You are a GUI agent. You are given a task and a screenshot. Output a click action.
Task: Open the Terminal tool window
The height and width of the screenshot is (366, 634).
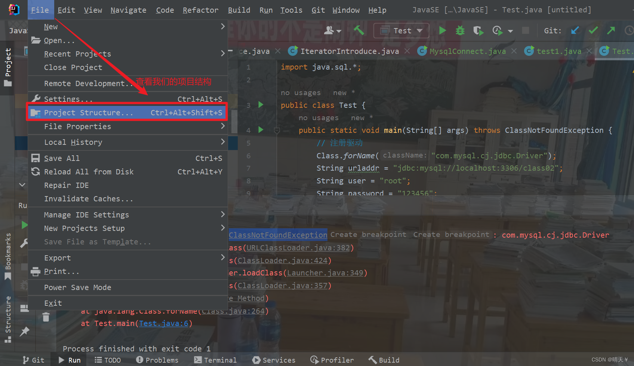pos(215,360)
